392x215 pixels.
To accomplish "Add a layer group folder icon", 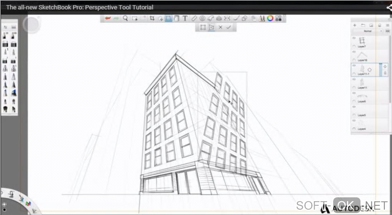I will 363,25.
